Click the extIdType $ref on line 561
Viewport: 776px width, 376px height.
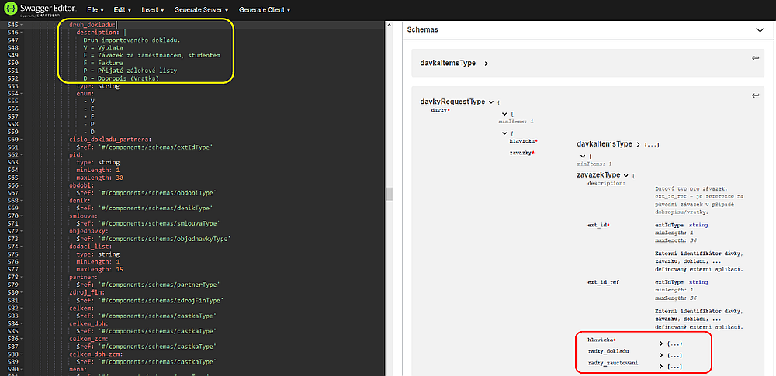tap(144, 147)
